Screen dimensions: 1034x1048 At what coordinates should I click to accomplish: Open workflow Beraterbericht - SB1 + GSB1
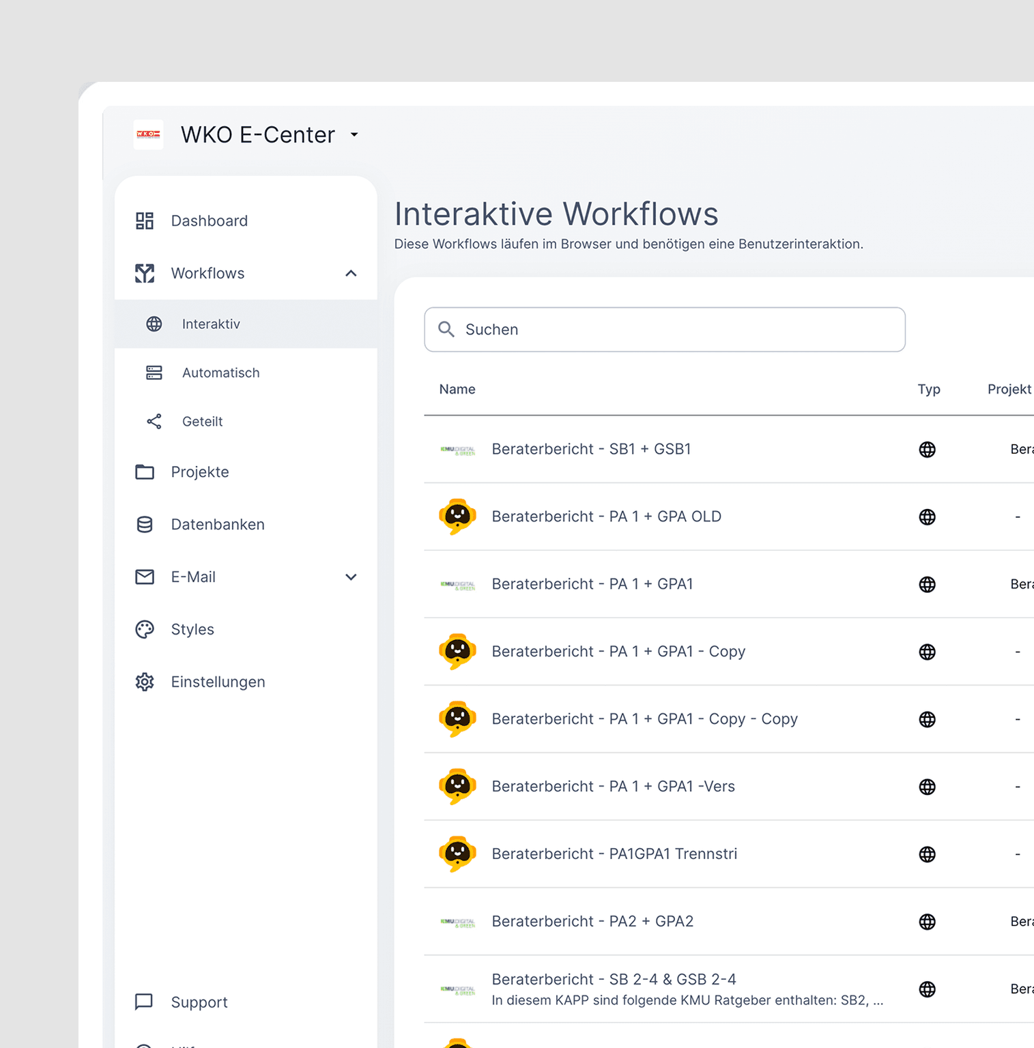591,449
